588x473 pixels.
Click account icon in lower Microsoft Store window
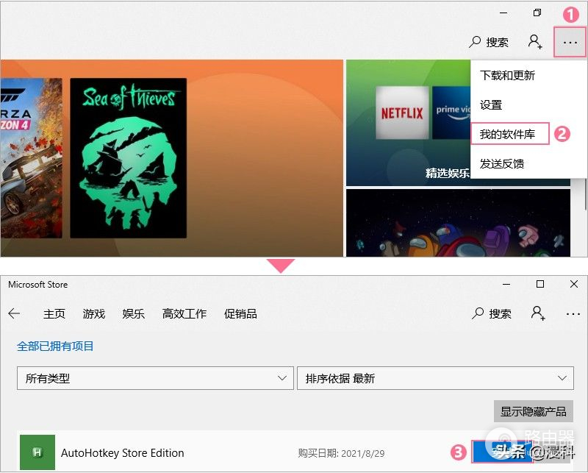[538, 313]
